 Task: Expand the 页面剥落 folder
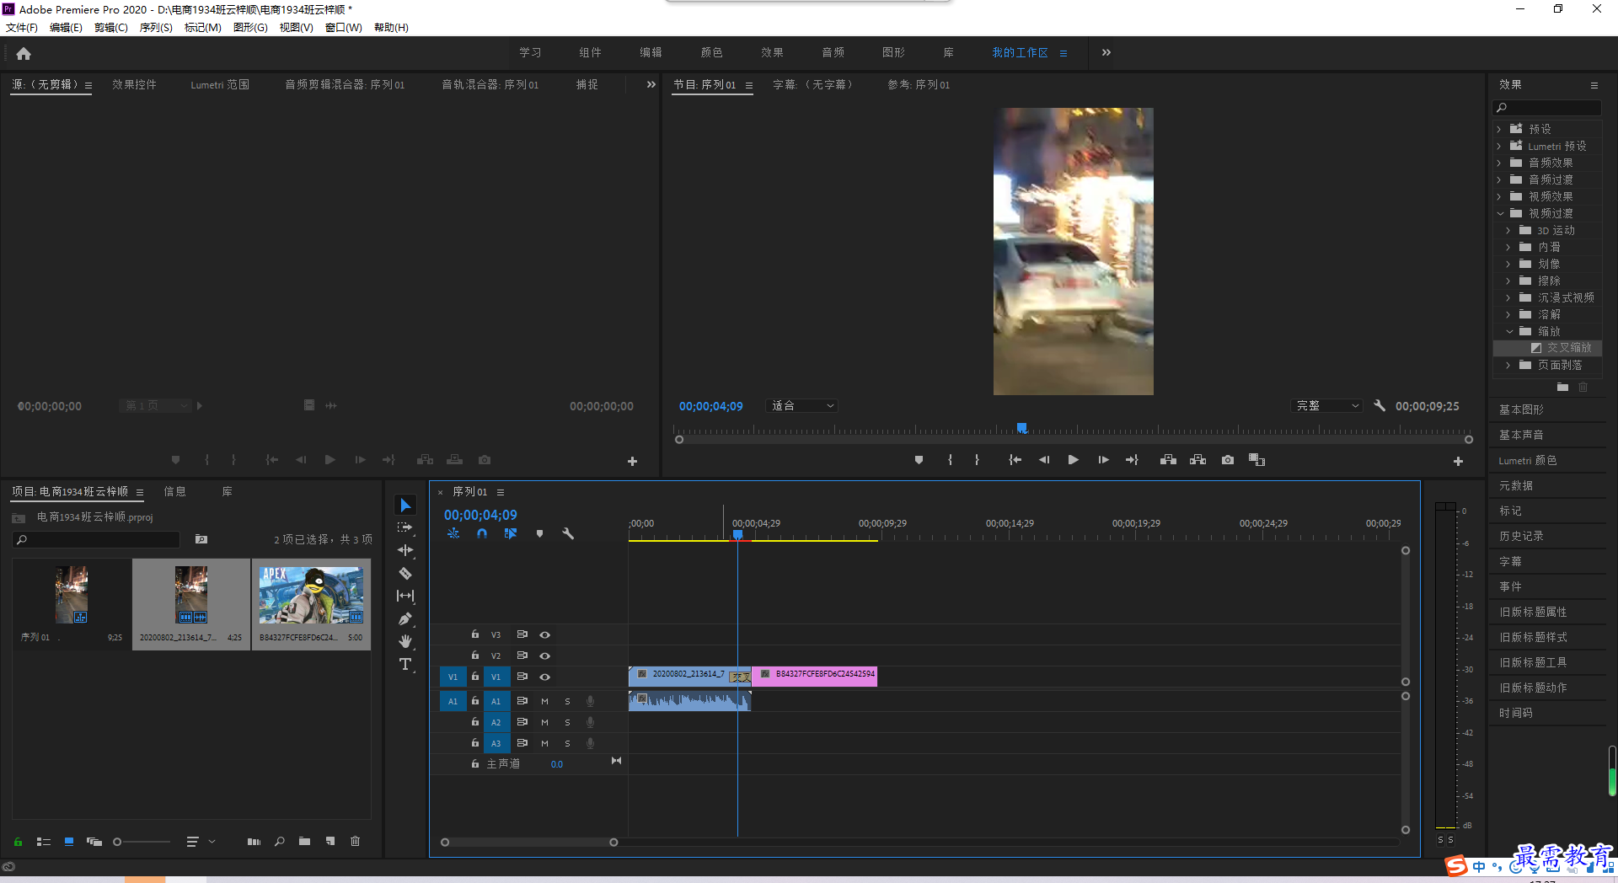(1508, 365)
